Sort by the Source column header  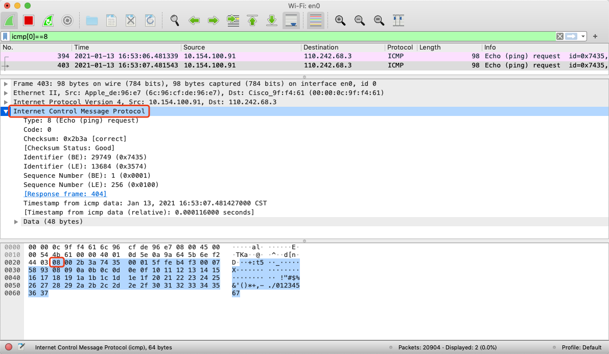coord(241,48)
